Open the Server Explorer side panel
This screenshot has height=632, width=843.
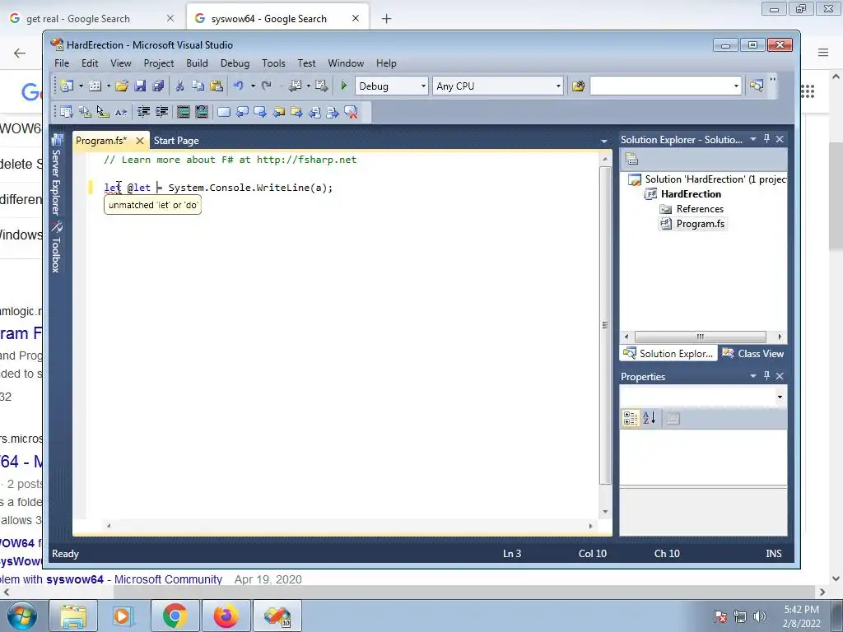[x=57, y=174]
